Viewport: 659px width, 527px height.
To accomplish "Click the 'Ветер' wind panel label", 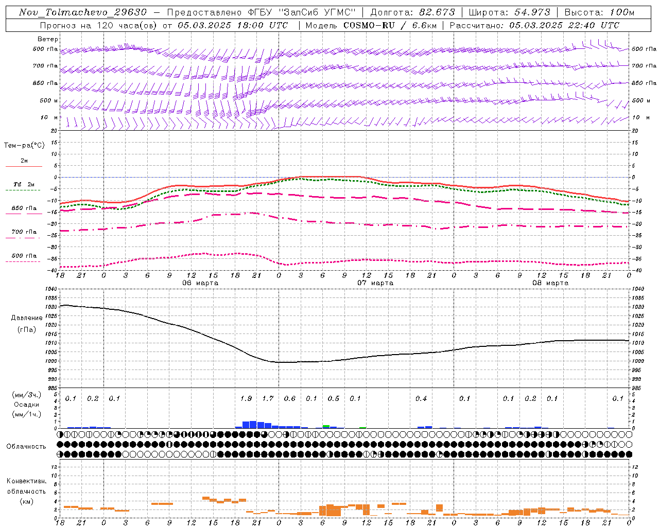I will pos(48,39).
